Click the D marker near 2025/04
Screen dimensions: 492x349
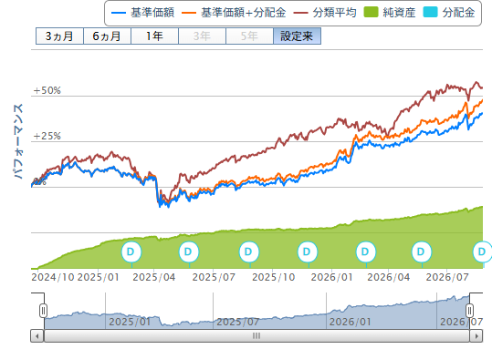click(131, 251)
